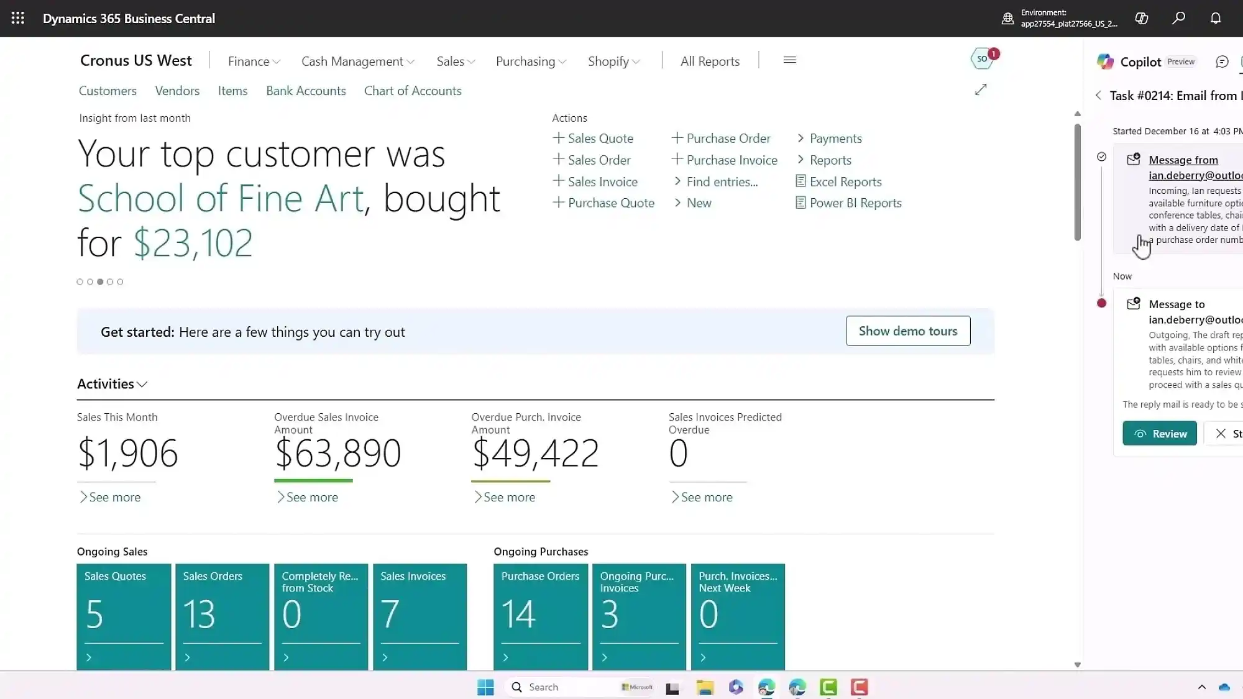Open global search using the magnifier icon
Viewport: 1243px width, 699px height.
click(1178, 18)
